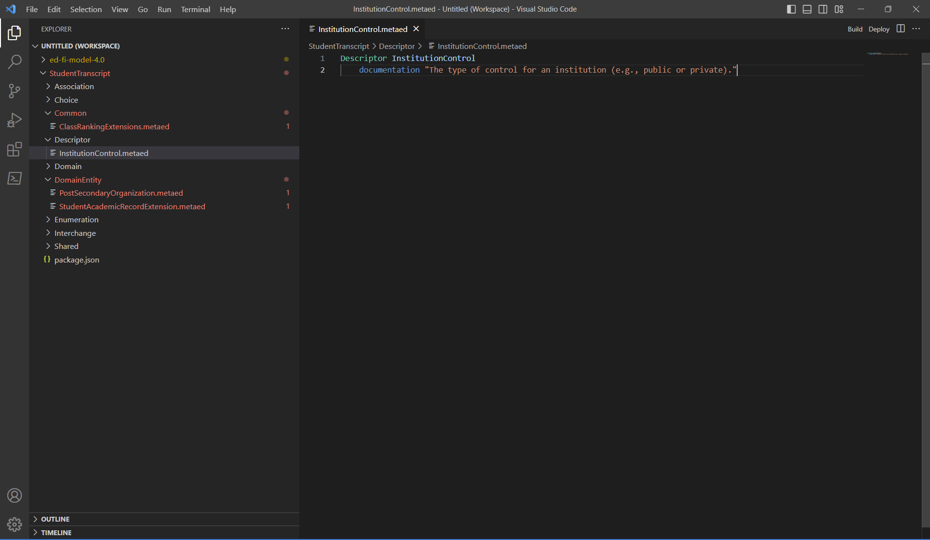Toggle secondary side bar visibility
This screenshot has height=540, width=930.
tap(823, 9)
